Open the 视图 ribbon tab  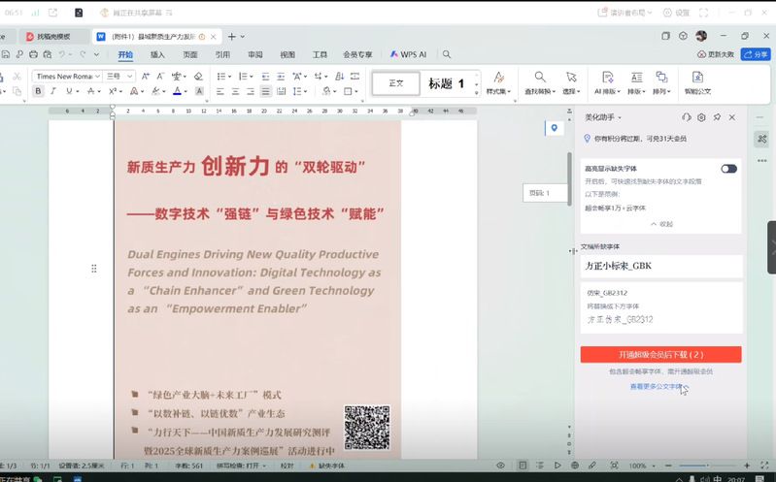tap(287, 55)
